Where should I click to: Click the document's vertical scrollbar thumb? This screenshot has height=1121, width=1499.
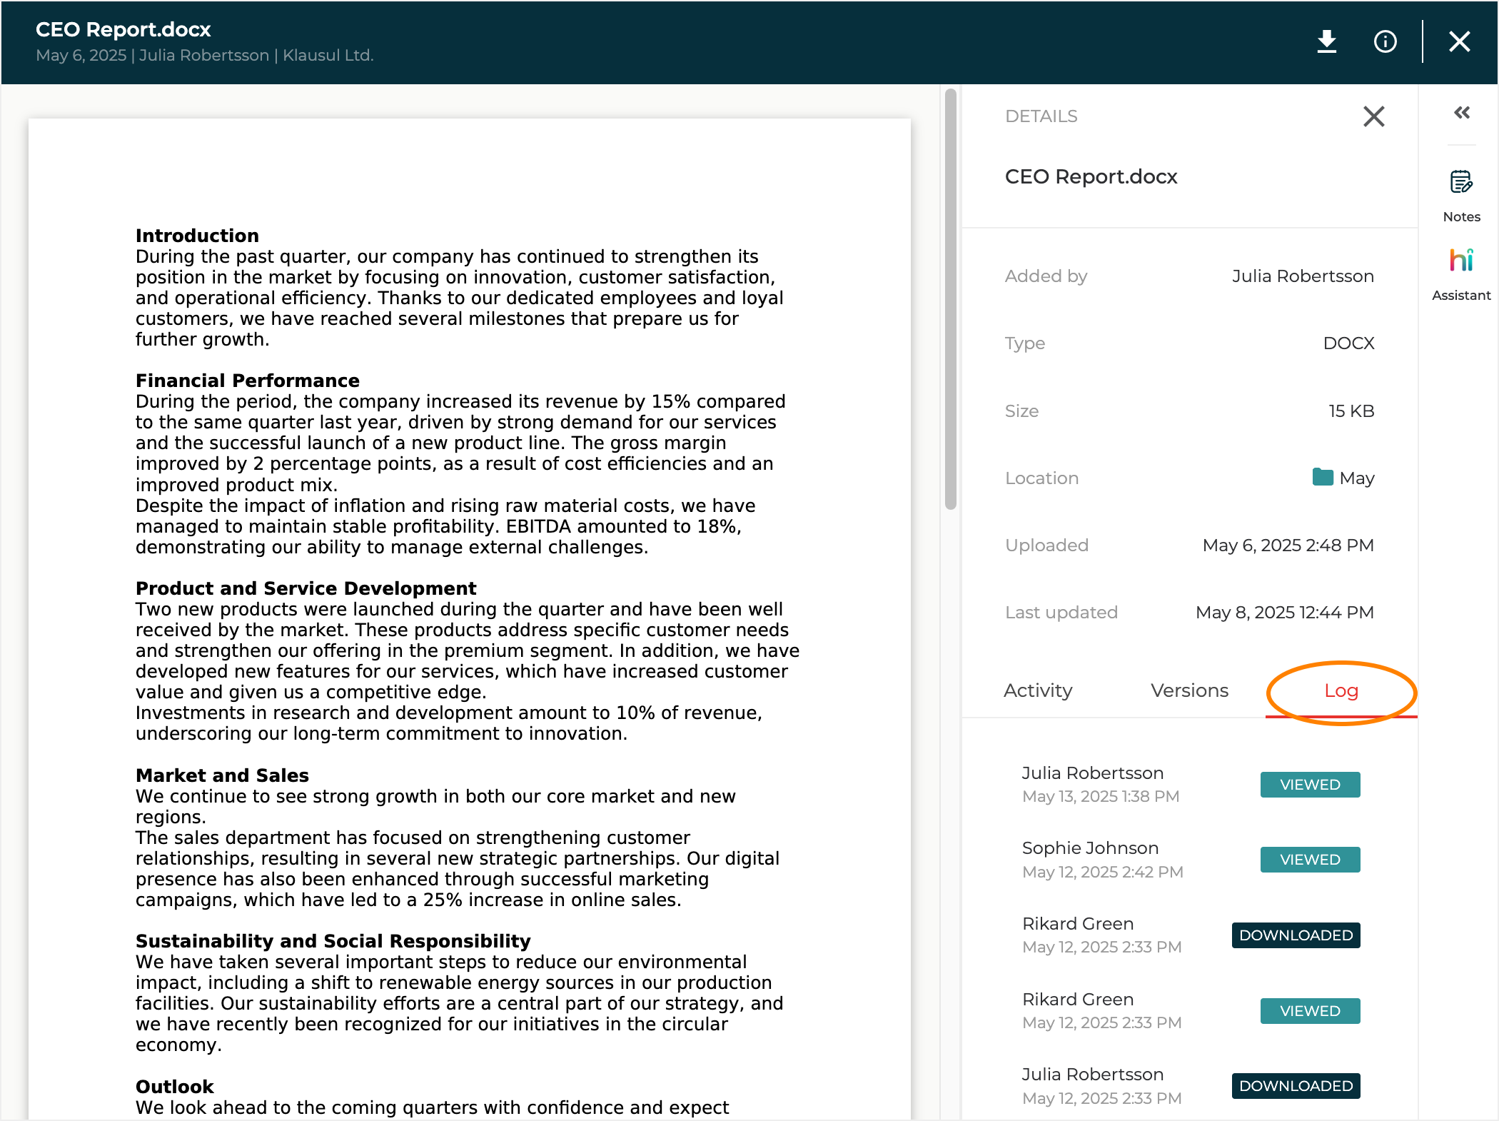[950, 300]
